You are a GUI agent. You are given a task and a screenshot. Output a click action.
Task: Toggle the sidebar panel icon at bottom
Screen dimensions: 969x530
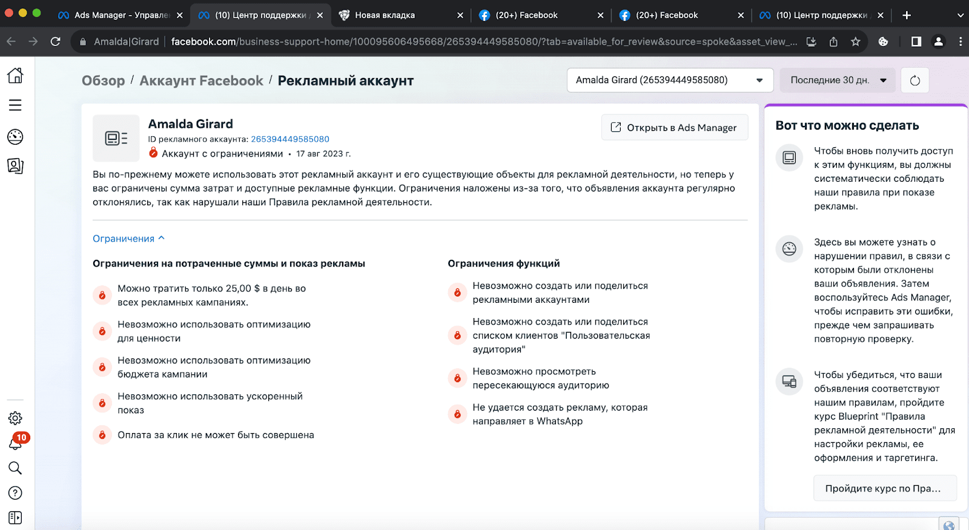(x=15, y=518)
